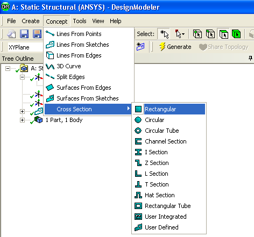
Task: Click the New Sketch icon
Action: (140, 47)
